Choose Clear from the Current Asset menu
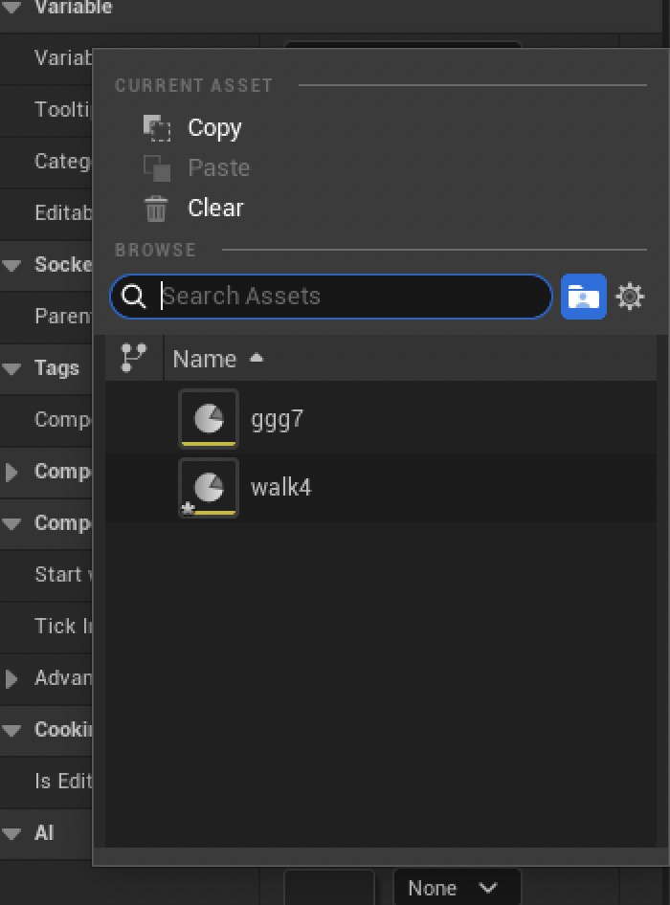 tap(215, 209)
